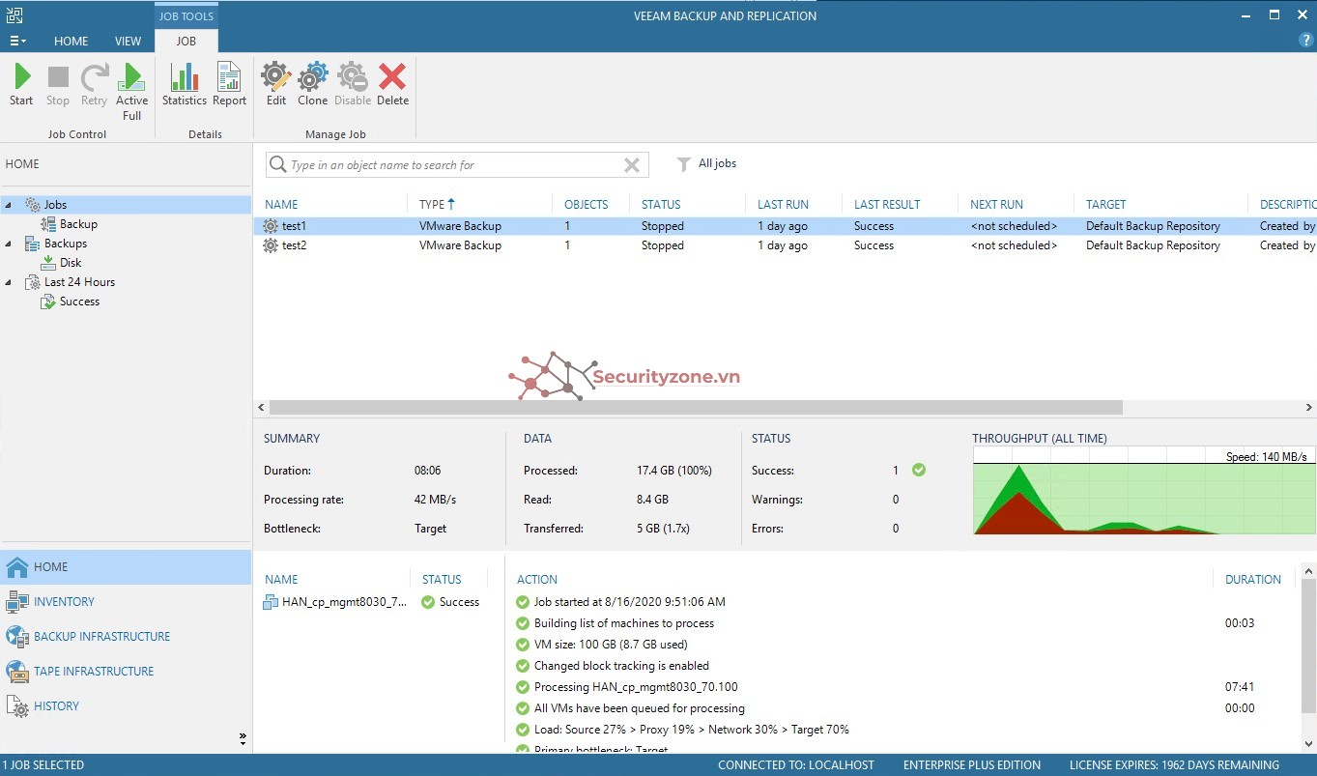This screenshot has height=776, width=1317.
Task: Click the All jobs filter
Action: 706,164
